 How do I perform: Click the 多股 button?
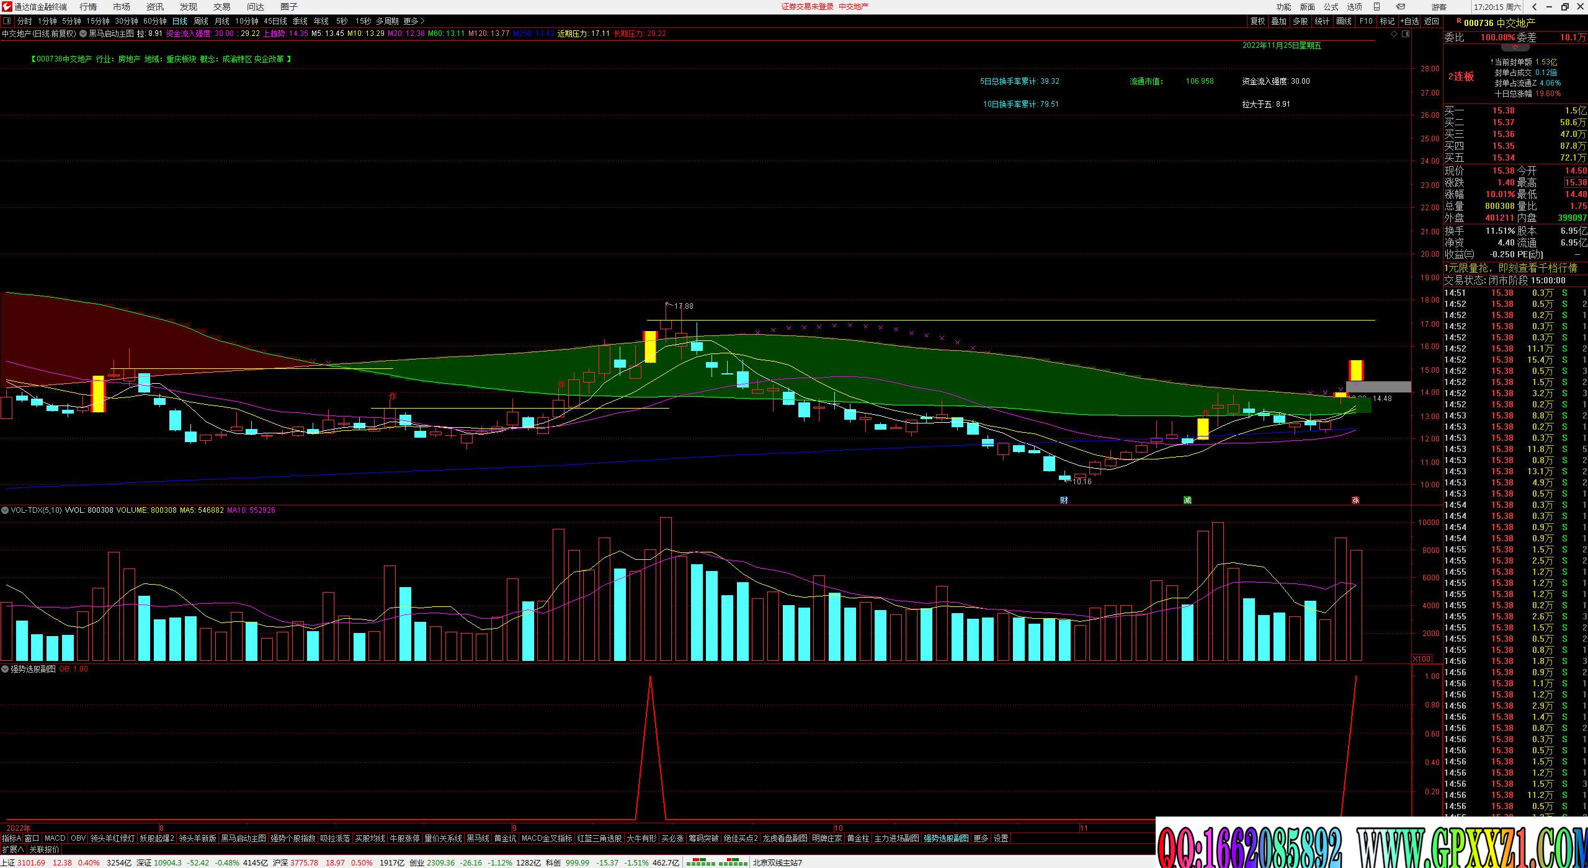coord(1300,21)
